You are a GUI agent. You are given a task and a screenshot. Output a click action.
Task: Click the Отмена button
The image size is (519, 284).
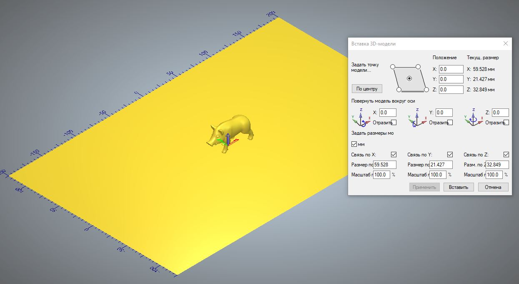point(493,187)
